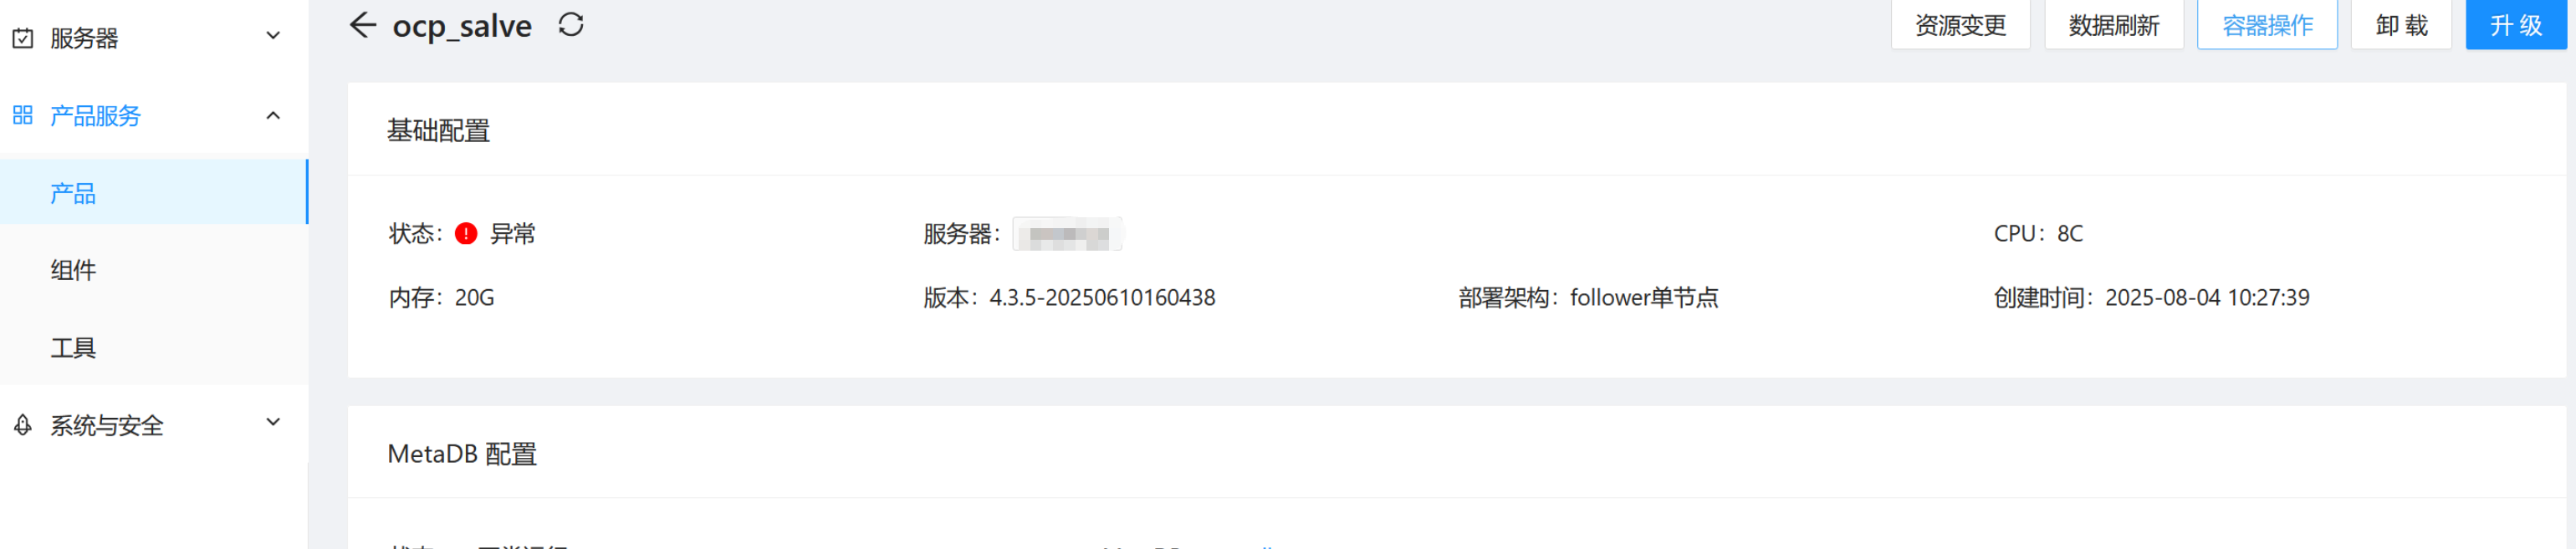The width and height of the screenshot is (2576, 549).
Task: Click the 服务器 sidebar icon
Action: pos(23,38)
